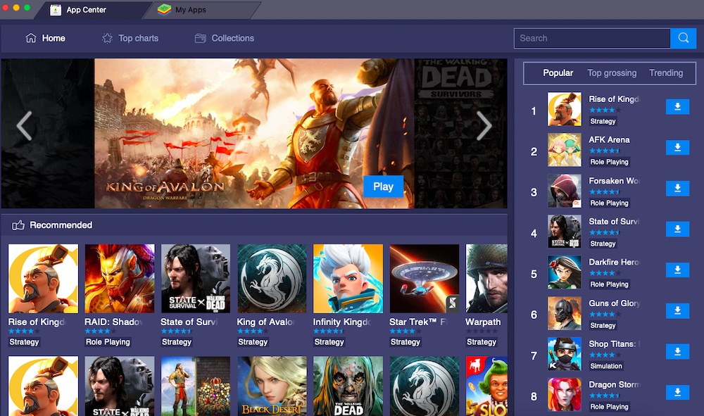
Task: Click into the Search field
Action: (x=592, y=38)
